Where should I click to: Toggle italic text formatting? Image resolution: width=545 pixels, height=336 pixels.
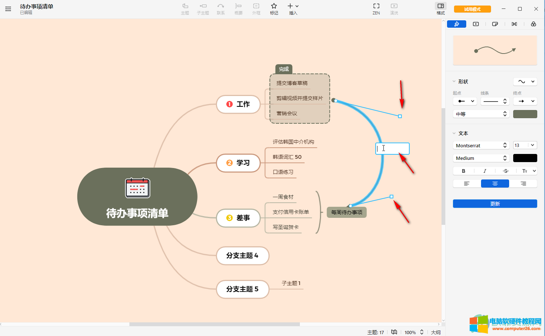485,171
